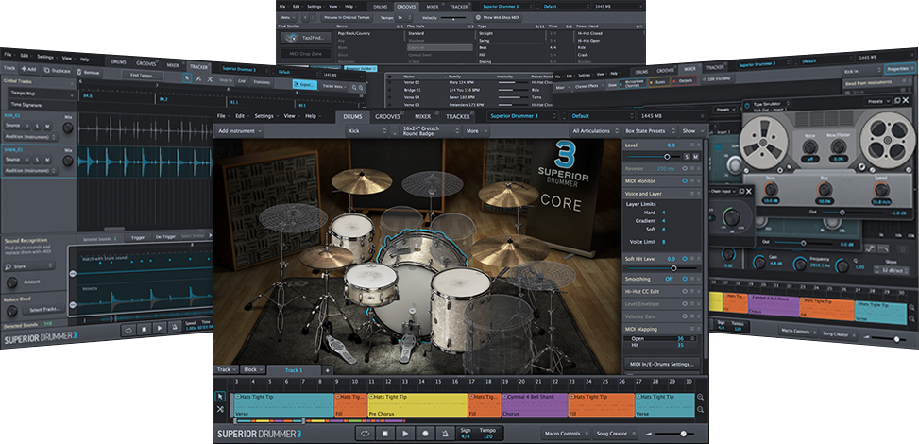Viewport: 919px width, 444px height.
Task: Click Show Web Shop MIDI in grooves window
Action: click(500, 18)
